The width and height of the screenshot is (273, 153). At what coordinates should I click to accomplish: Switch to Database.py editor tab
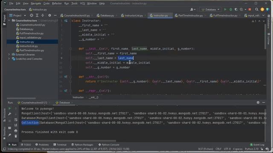107,15
